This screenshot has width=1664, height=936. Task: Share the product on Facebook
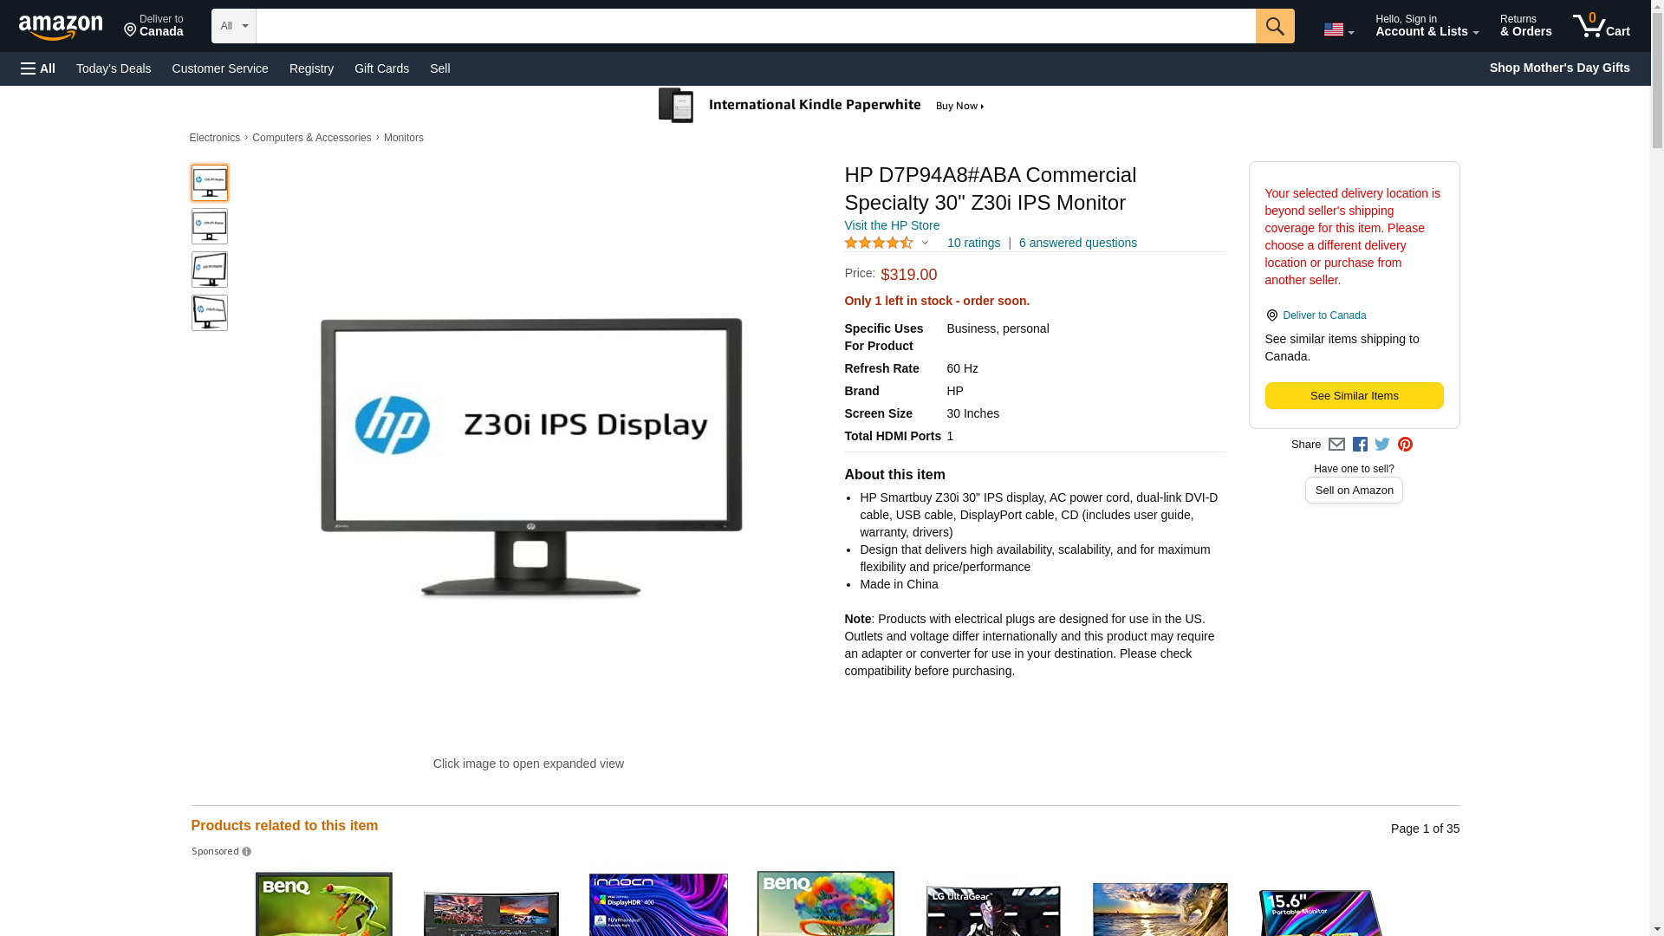click(x=1360, y=445)
